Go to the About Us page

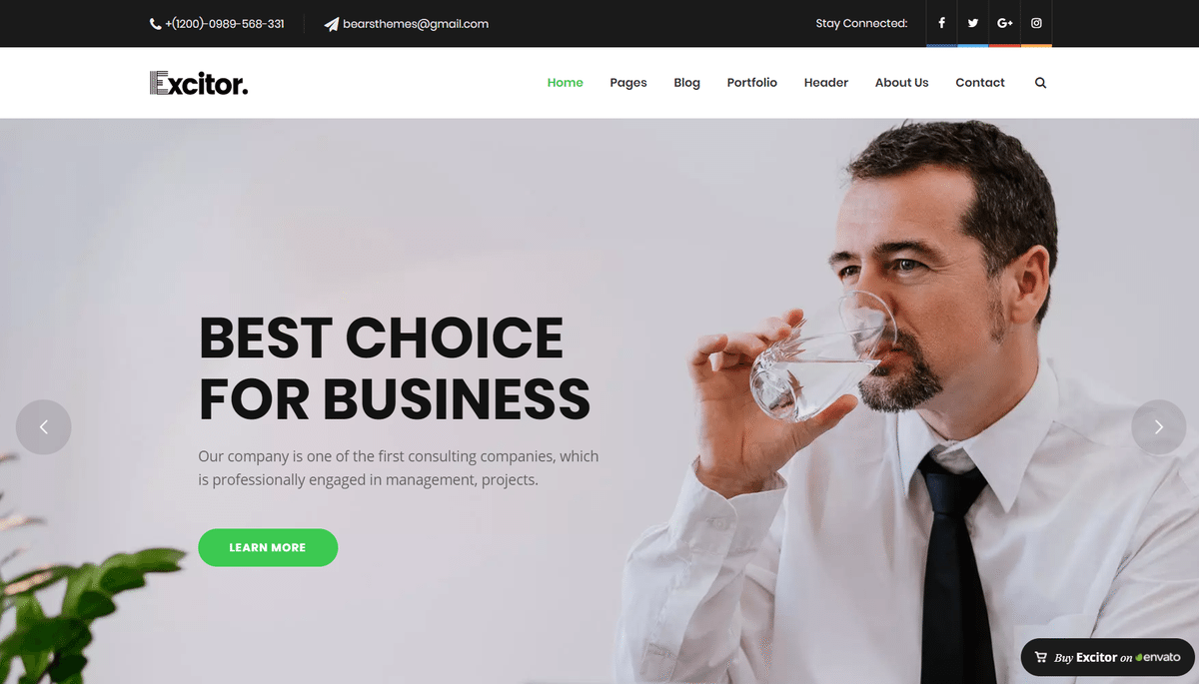click(902, 83)
